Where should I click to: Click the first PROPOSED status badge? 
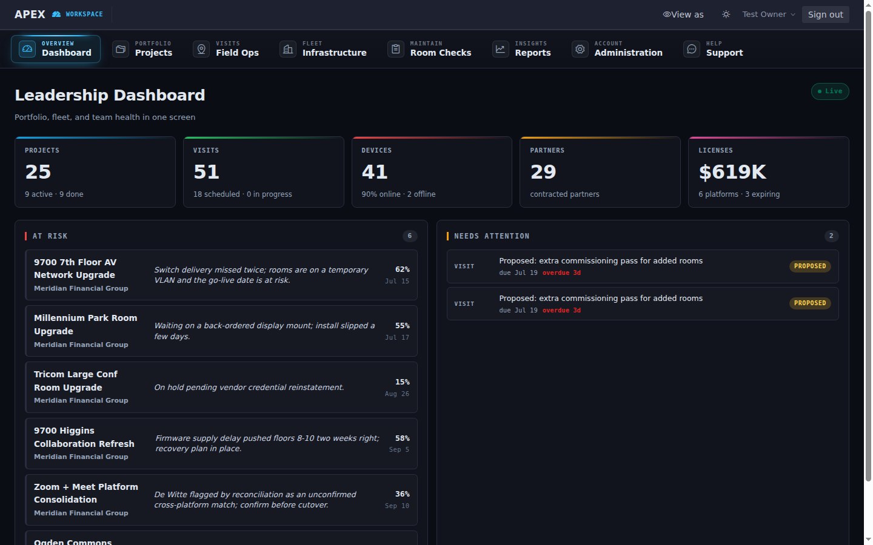810,266
